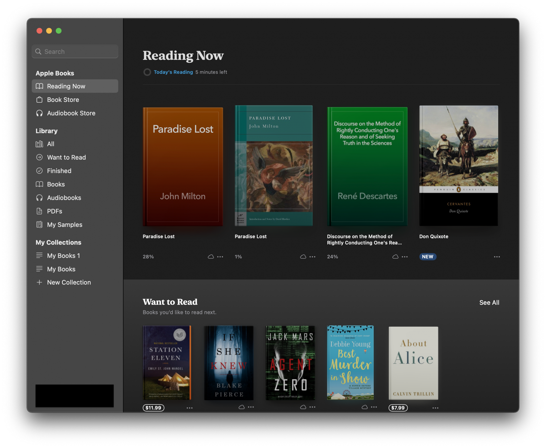Click the 1% reading progress text
The height and width of the screenshot is (448, 546).
coord(238,257)
